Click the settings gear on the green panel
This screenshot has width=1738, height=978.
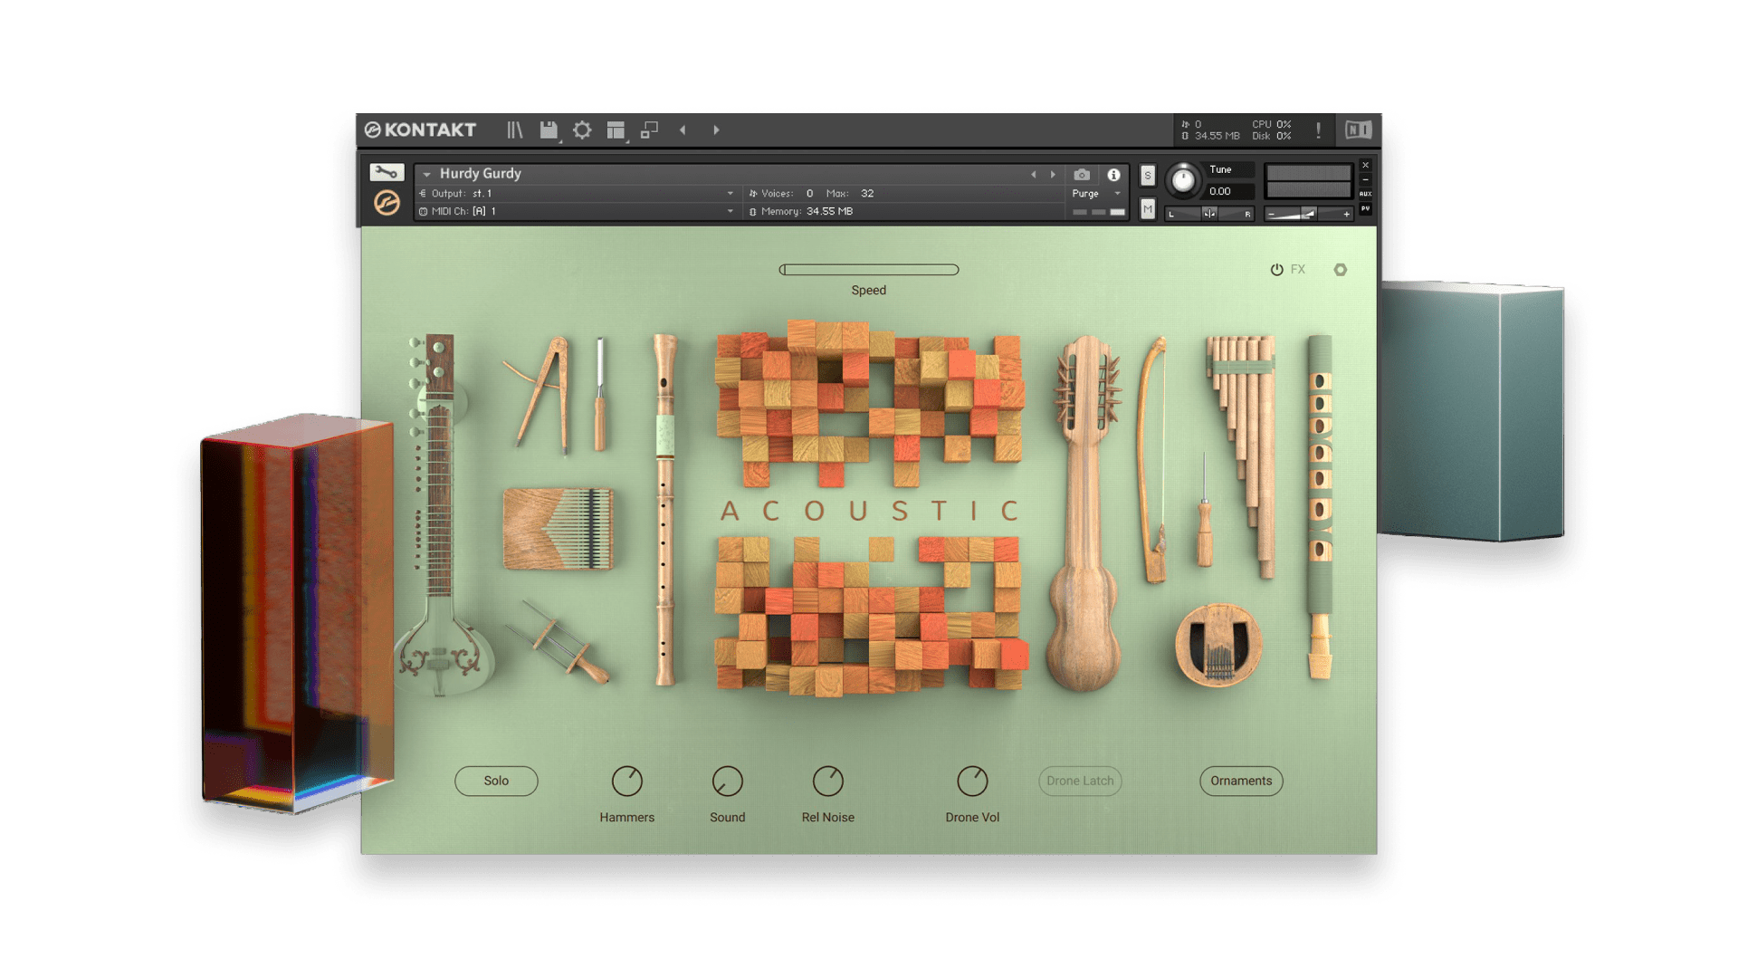[x=1341, y=269]
